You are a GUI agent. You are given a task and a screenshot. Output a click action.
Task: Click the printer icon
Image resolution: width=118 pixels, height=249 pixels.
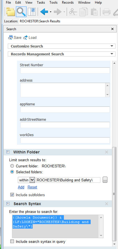pyautogui.click(x=106, y=12)
